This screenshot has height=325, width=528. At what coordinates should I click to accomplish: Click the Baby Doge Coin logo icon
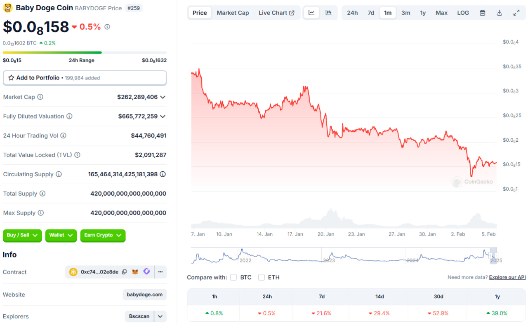tap(8, 8)
